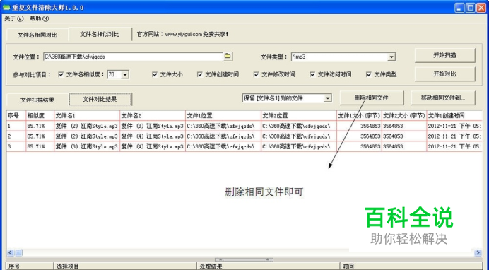Click the 文件2大小(字节) column header
This screenshot has width=489, height=270.
tap(404, 116)
